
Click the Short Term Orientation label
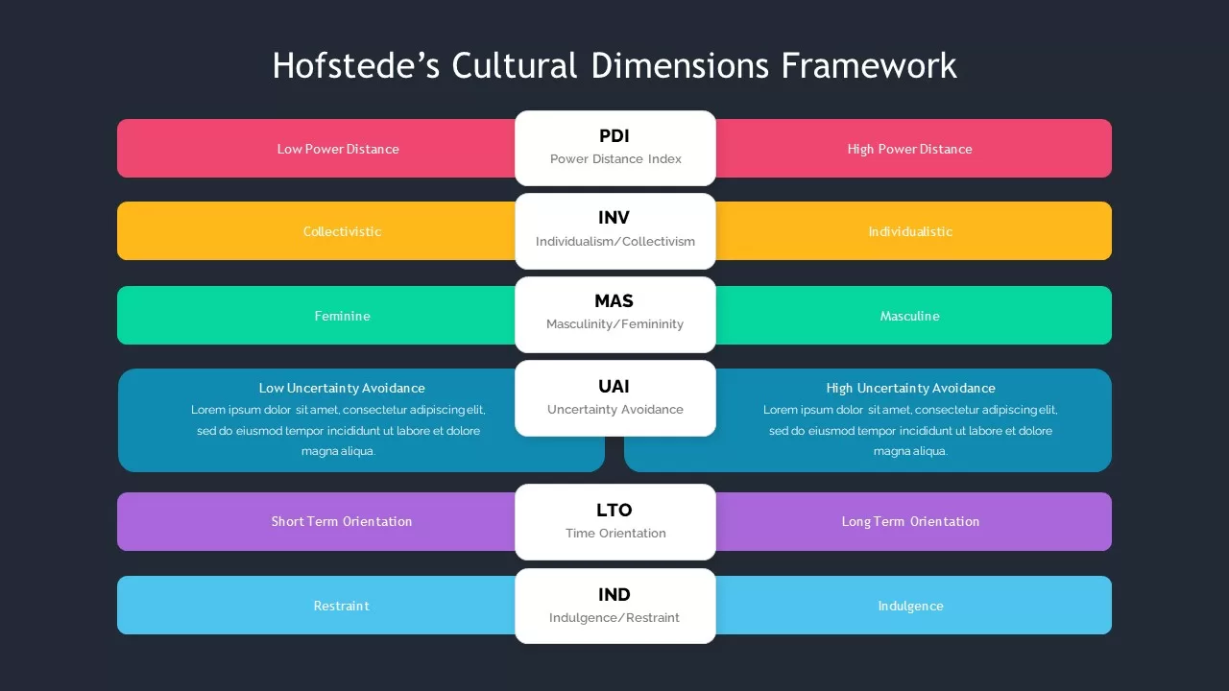[x=342, y=522]
